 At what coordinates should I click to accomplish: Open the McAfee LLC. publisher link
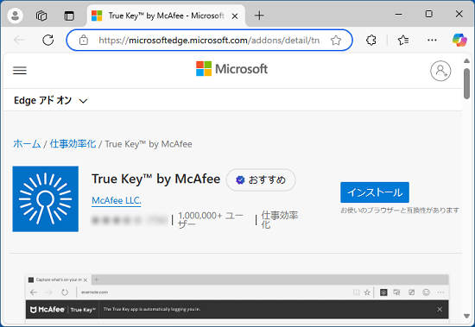point(117,200)
